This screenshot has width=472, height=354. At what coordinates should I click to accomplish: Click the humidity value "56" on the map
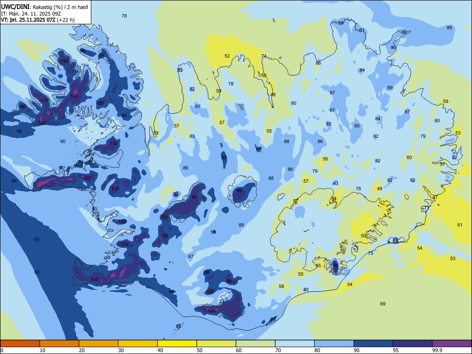click(325, 159)
